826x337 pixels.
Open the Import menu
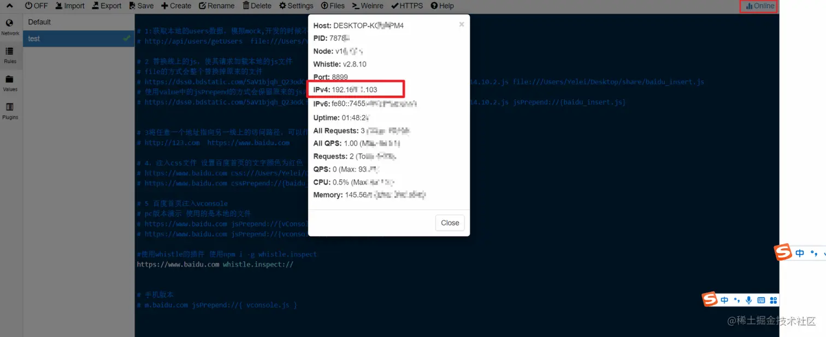(70, 6)
